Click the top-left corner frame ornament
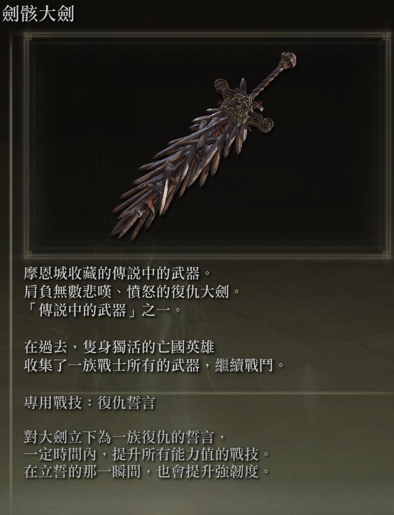This screenshot has width=394, height=515. click(28, 36)
